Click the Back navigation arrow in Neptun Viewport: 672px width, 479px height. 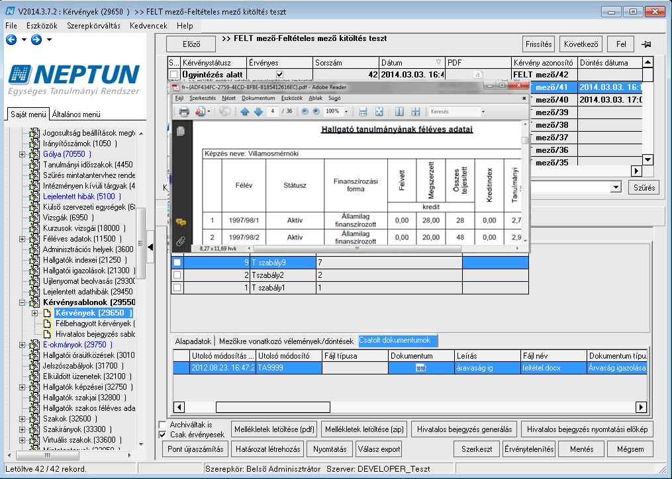click(11, 40)
